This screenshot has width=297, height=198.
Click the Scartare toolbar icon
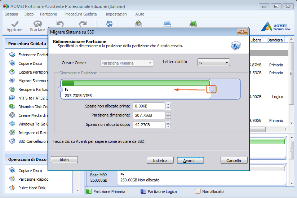pos(37,24)
